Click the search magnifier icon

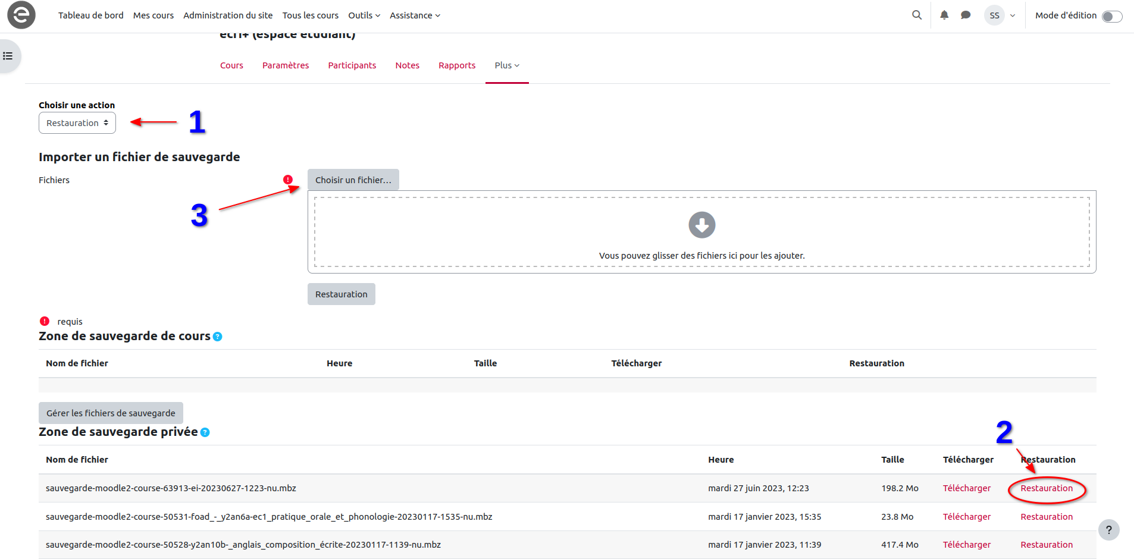pyautogui.click(x=917, y=15)
